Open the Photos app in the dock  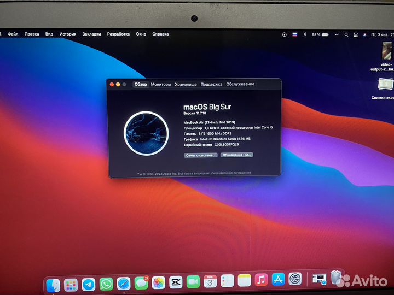[159, 283]
